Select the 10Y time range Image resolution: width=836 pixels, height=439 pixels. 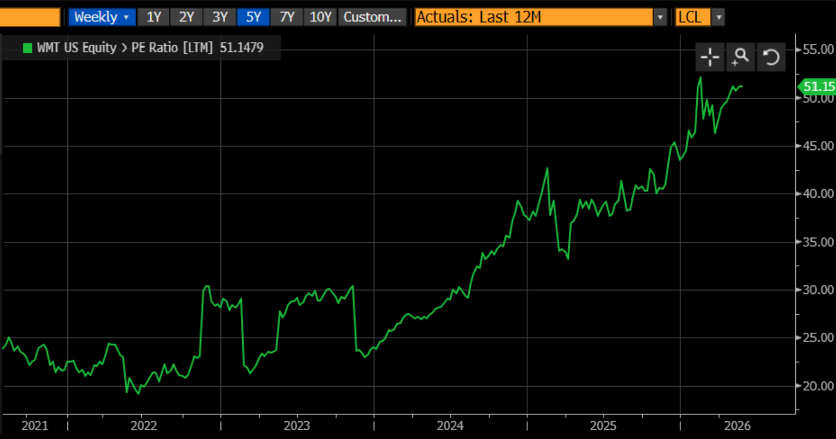coord(321,17)
